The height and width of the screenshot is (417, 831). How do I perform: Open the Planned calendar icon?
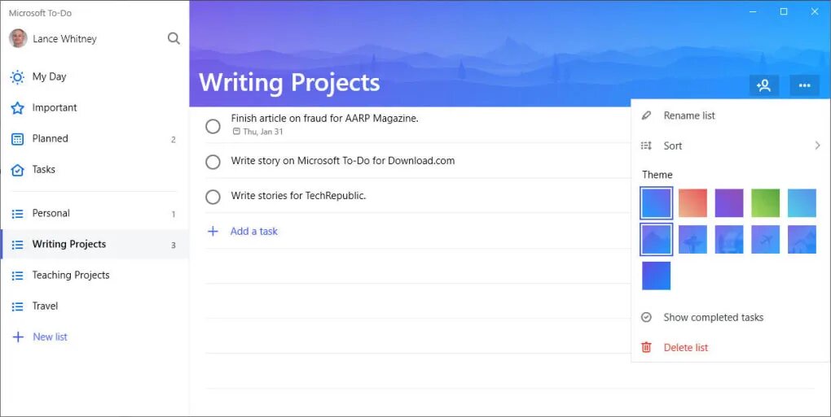[17, 139]
